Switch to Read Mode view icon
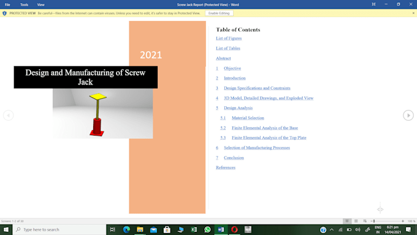417x235 pixels. coord(347,221)
